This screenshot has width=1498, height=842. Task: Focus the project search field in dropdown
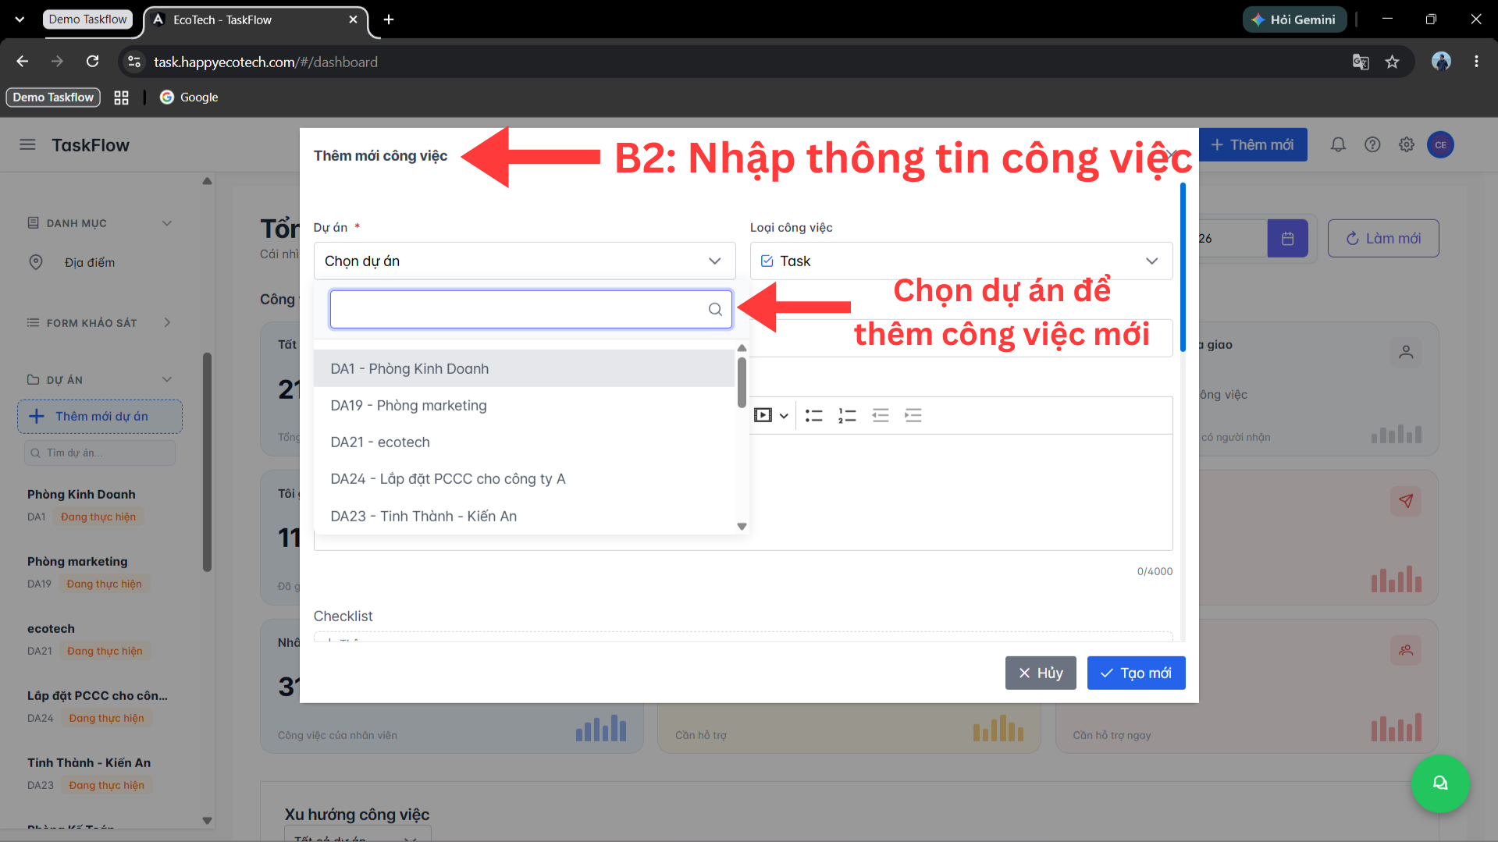click(531, 310)
